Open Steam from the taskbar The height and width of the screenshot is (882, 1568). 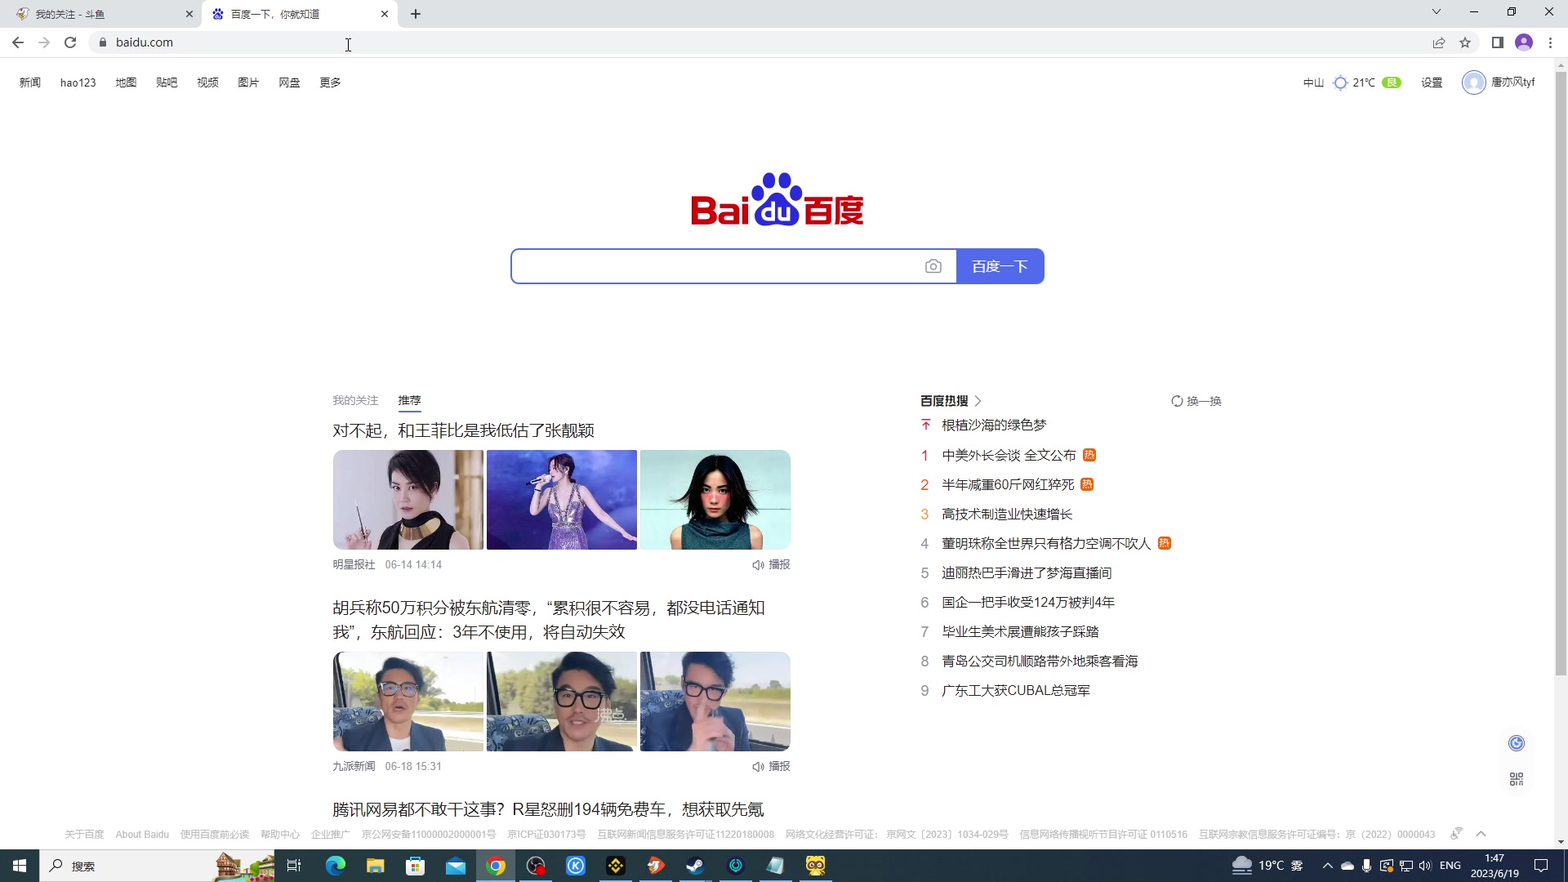coord(696,866)
